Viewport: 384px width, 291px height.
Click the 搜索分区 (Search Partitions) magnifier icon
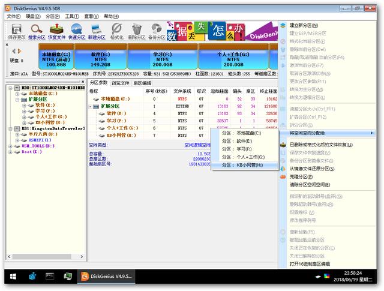point(37,31)
